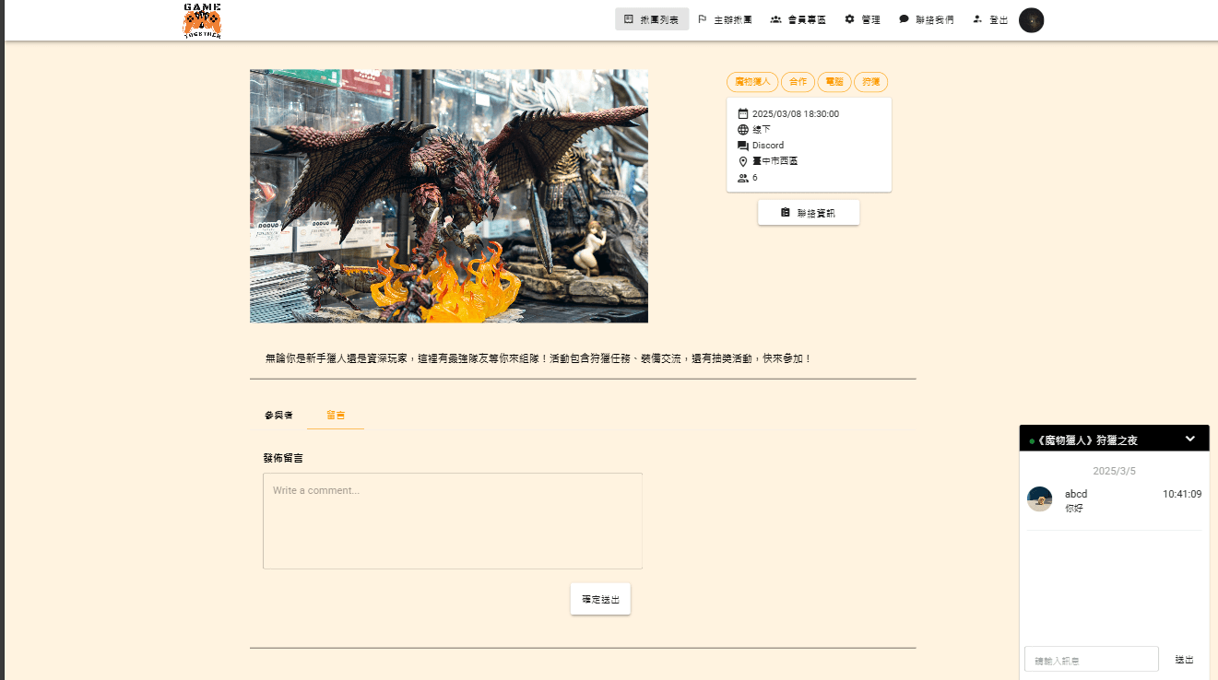The width and height of the screenshot is (1218, 680).
Task: Click the 登出 logout item
Action: [x=990, y=19]
